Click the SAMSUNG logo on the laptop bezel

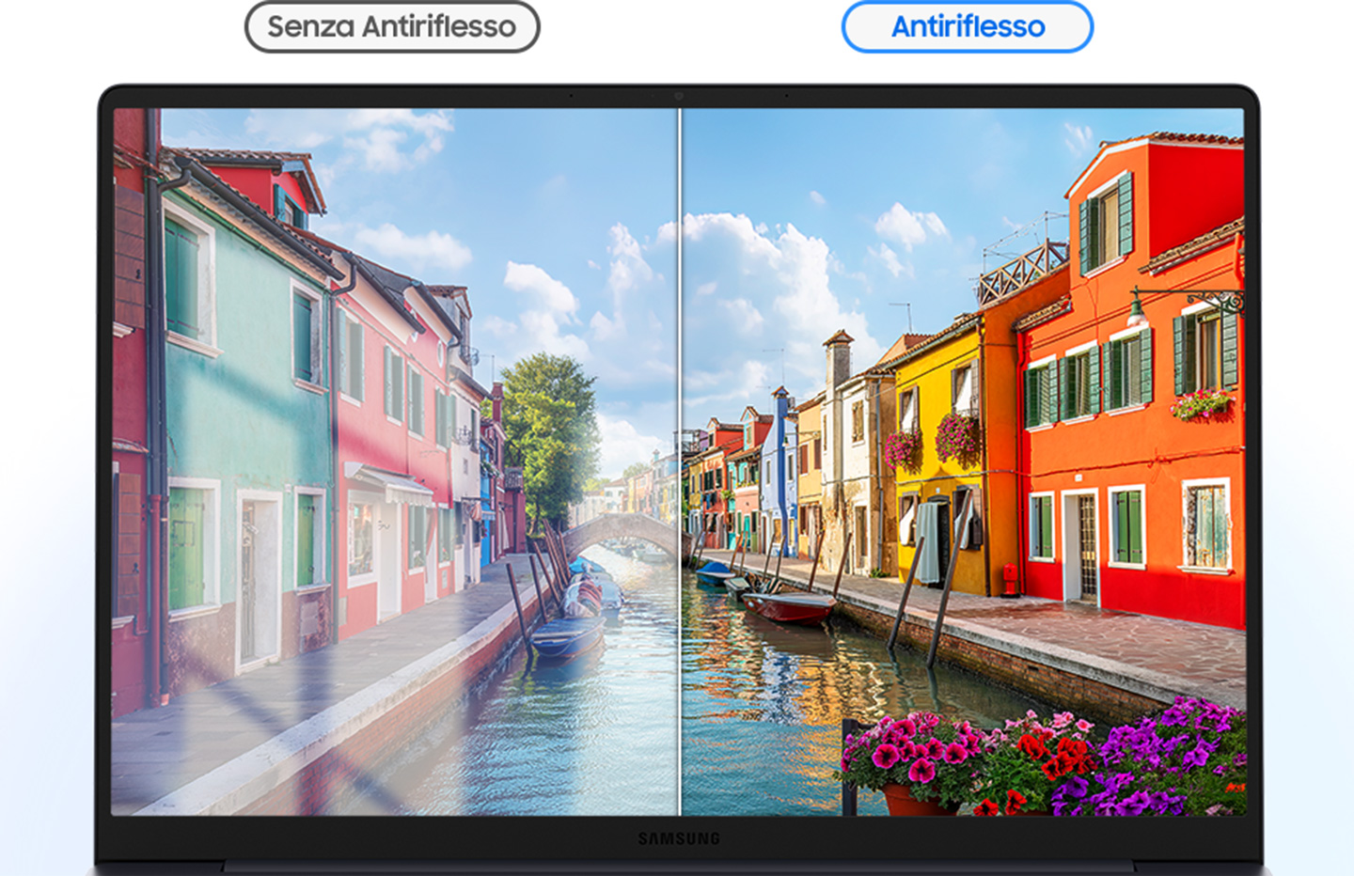point(679,838)
